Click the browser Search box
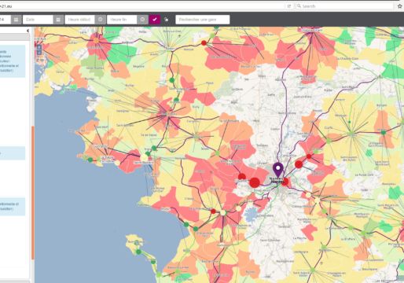This screenshot has width=404, height=283. pos(345,6)
